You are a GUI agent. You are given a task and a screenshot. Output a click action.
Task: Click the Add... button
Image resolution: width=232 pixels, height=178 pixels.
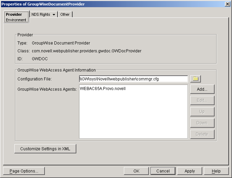pyautogui.click(x=202, y=89)
